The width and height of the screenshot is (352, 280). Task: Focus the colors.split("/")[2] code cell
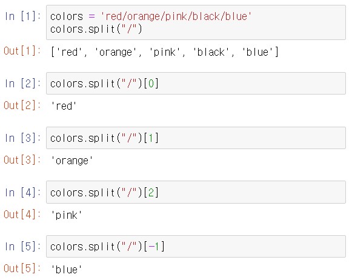pyautogui.click(x=196, y=192)
